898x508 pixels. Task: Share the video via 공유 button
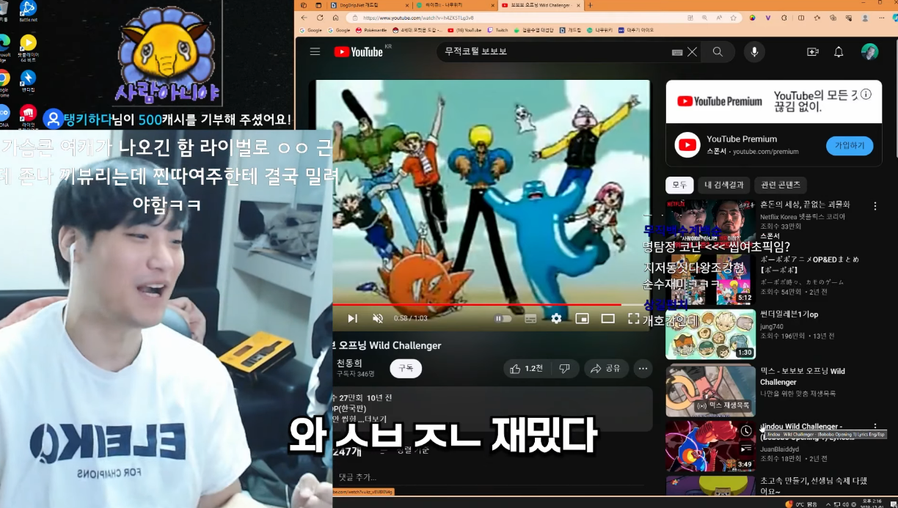[606, 368]
